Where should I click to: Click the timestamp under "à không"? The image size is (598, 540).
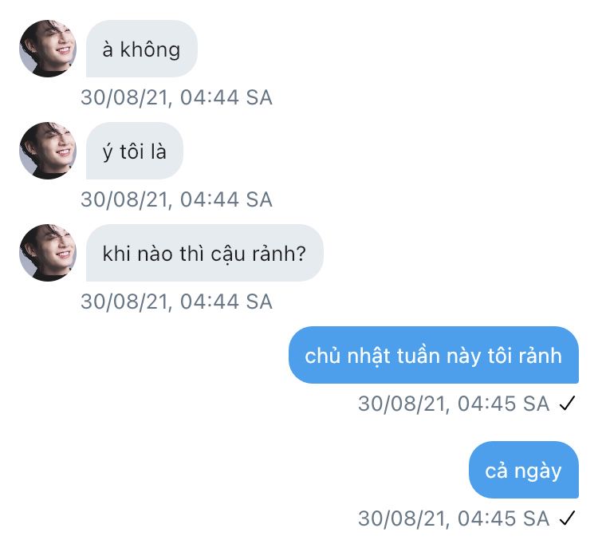[176, 98]
